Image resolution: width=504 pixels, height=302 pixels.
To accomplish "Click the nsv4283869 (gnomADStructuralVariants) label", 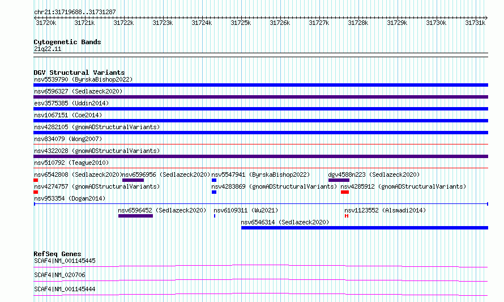I will click(x=274, y=186).
